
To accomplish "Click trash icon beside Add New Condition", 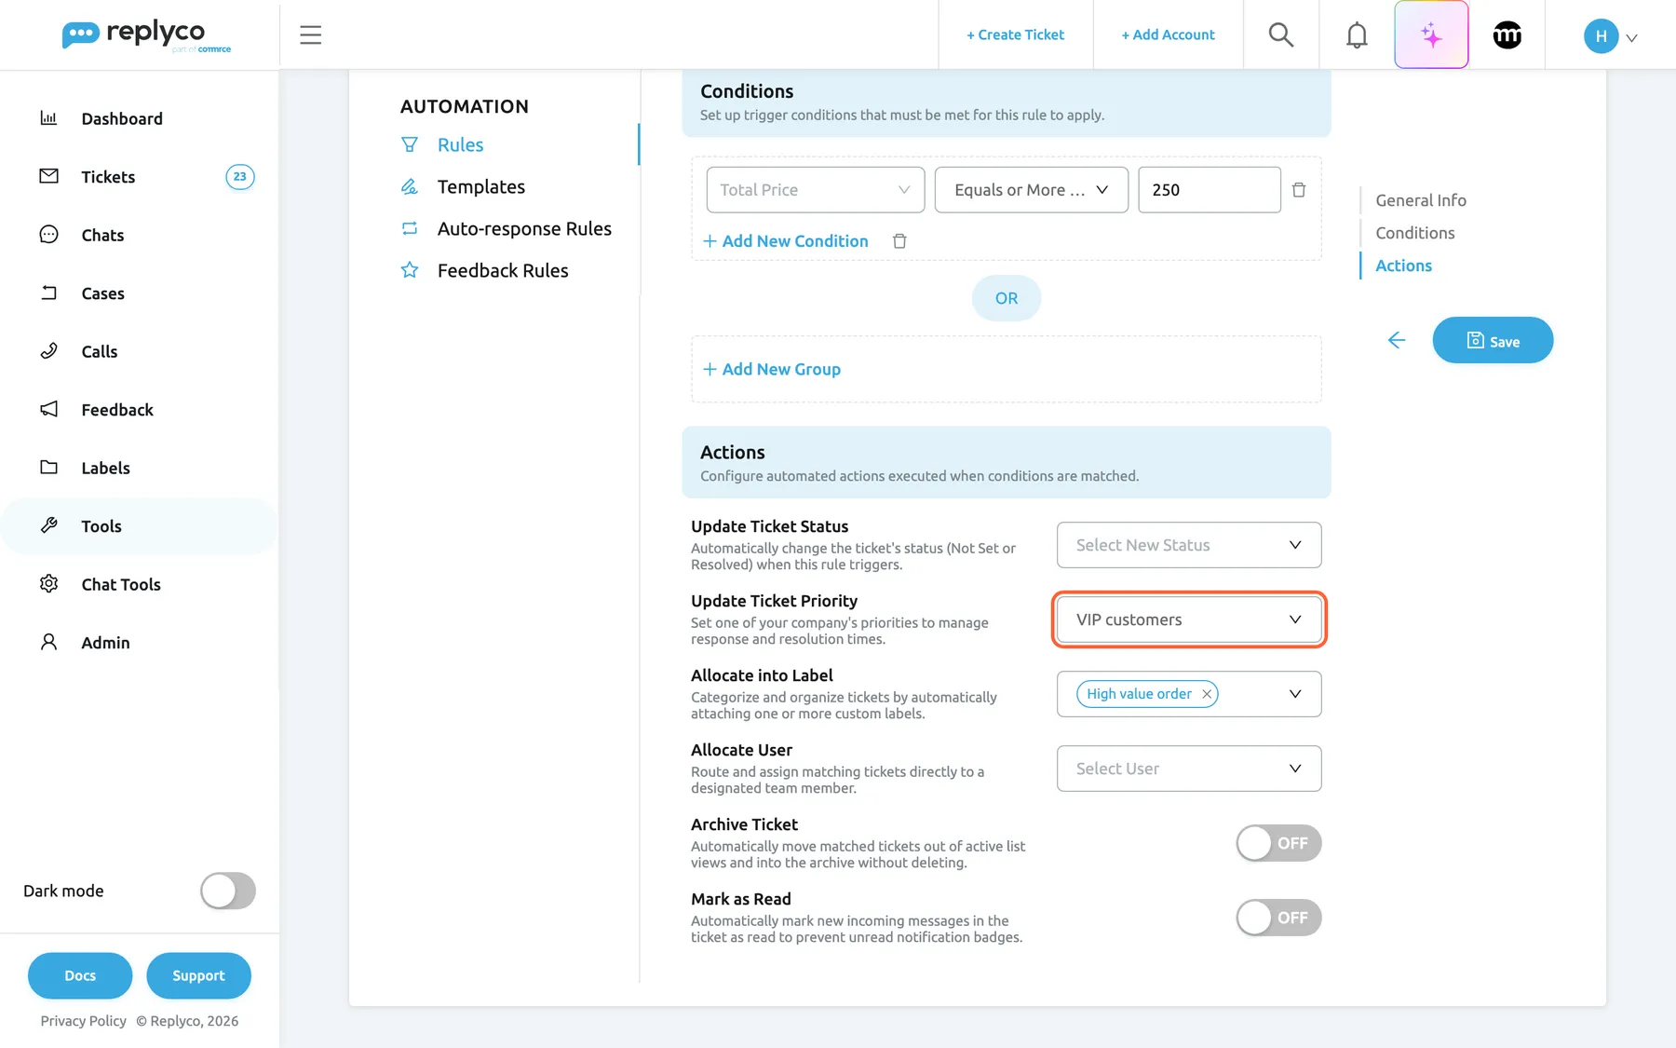I will [899, 241].
